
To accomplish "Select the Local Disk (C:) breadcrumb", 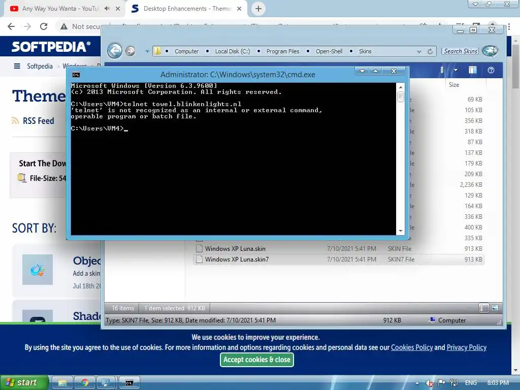I will click(233, 51).
